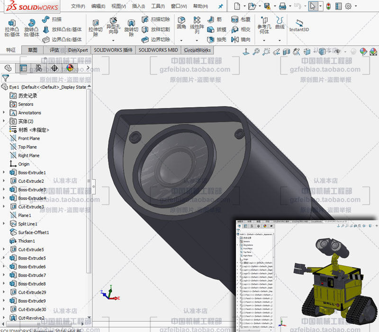Click Lofted Cut (放样切割)

coord(156,29)
